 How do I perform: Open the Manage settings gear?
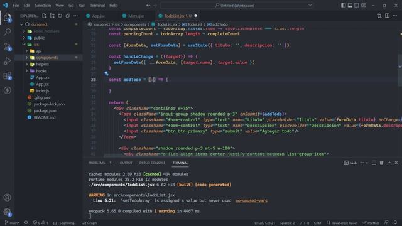point(7,212)
